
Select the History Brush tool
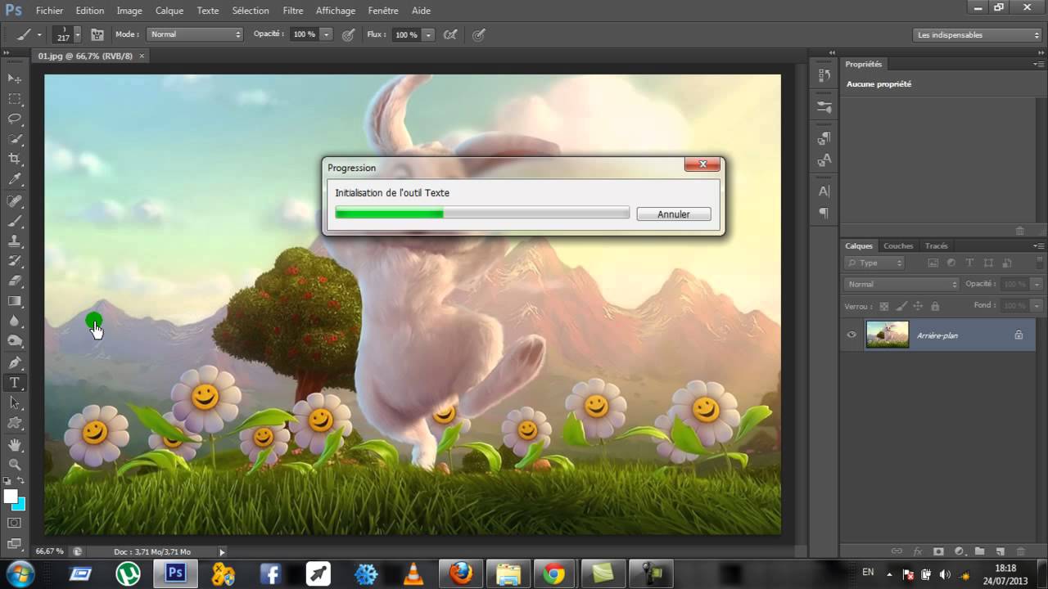(15, 261)
